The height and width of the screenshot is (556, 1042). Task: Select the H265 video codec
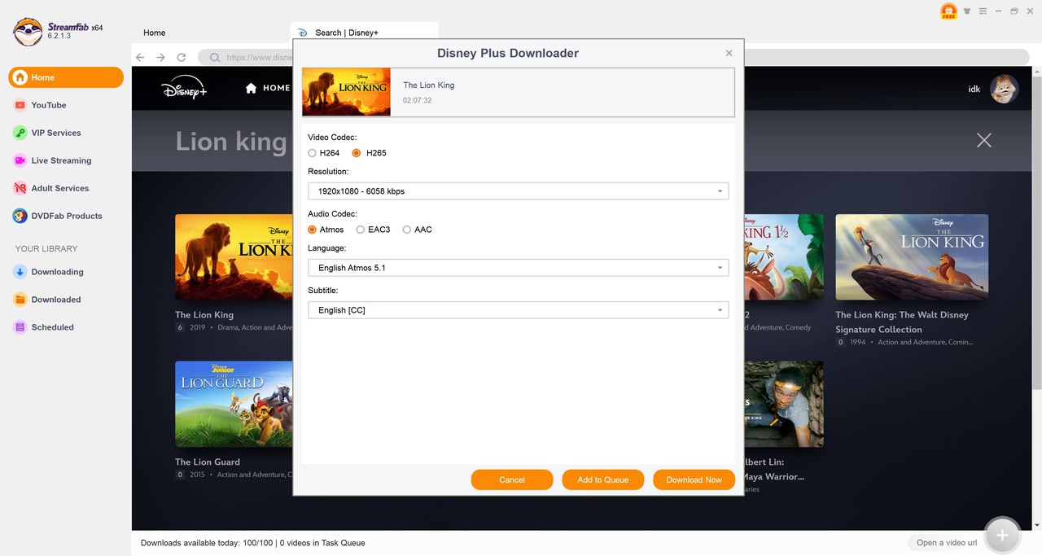357,153
